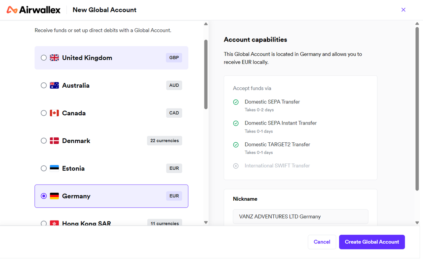423x261 pixels.
Task: Click the Denmark flag icon
Action: 54,141
